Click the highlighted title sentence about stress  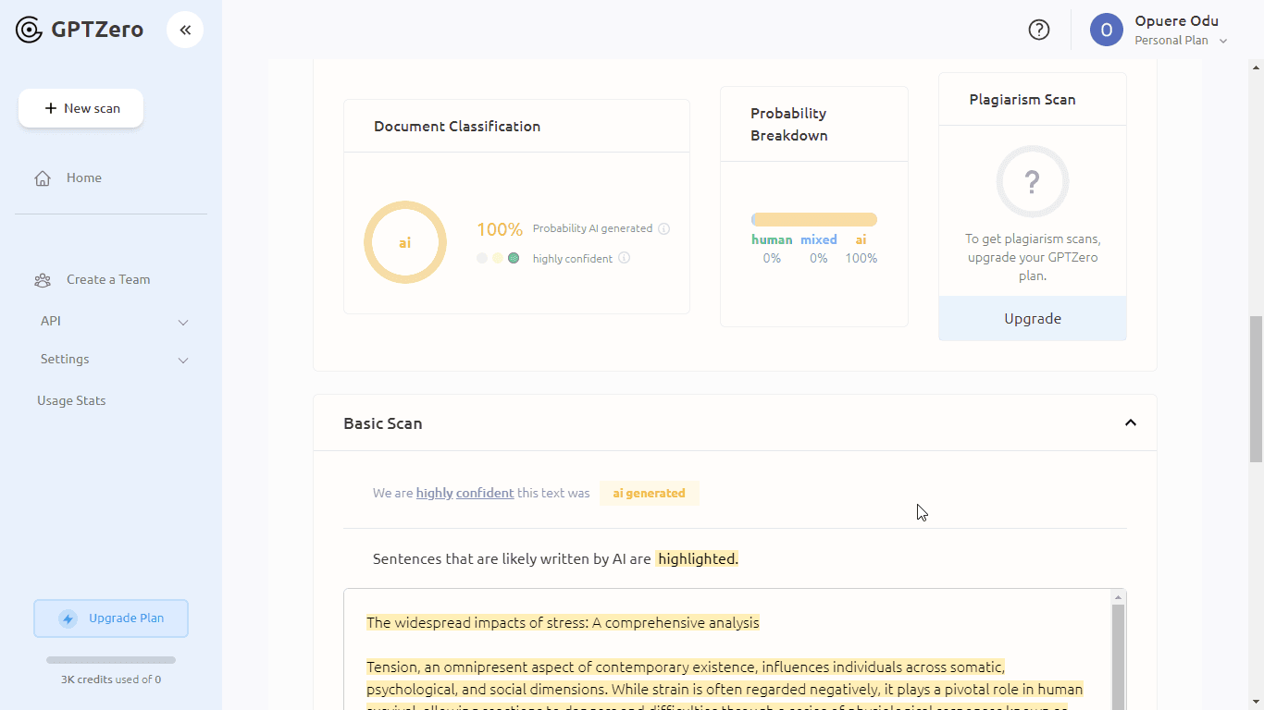563,623
